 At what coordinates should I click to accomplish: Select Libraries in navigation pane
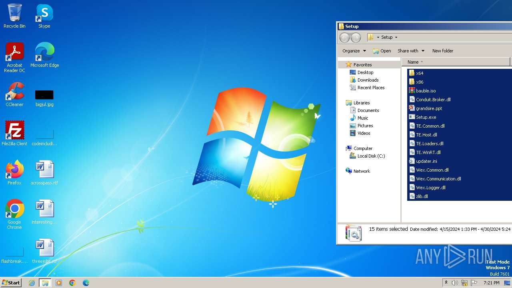362,103
